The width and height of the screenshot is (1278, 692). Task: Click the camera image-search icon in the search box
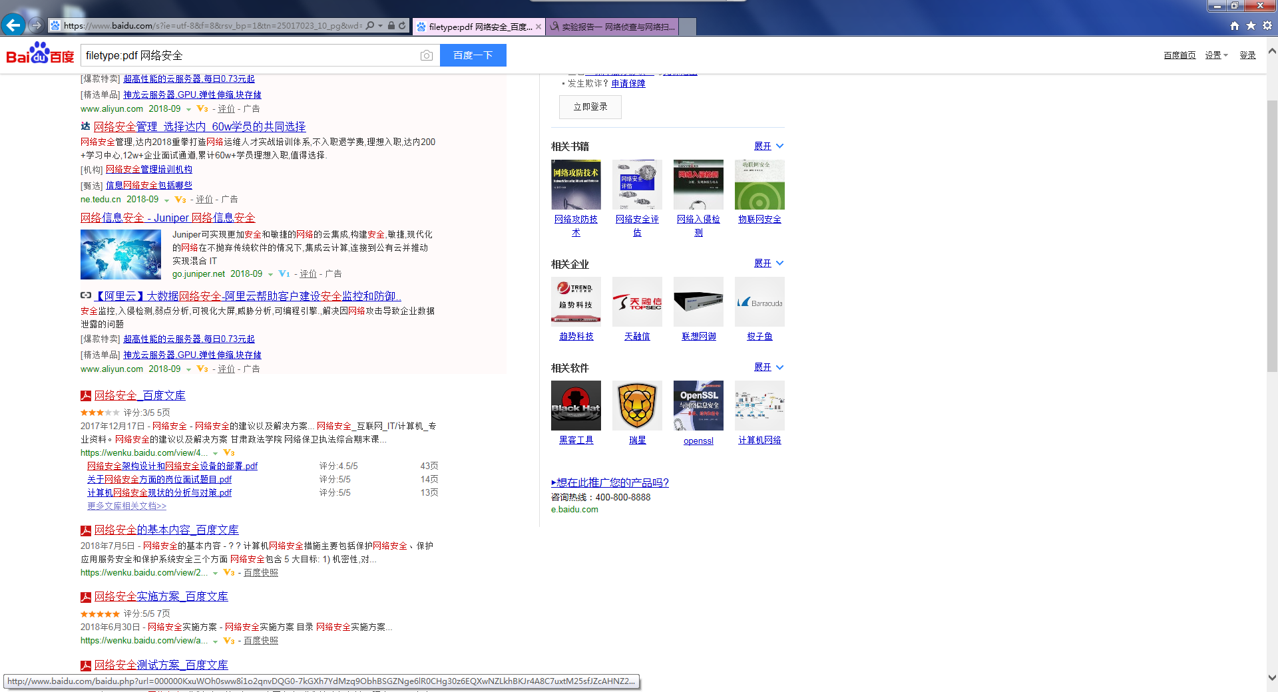pyautogui.click(x=427, y=55)
